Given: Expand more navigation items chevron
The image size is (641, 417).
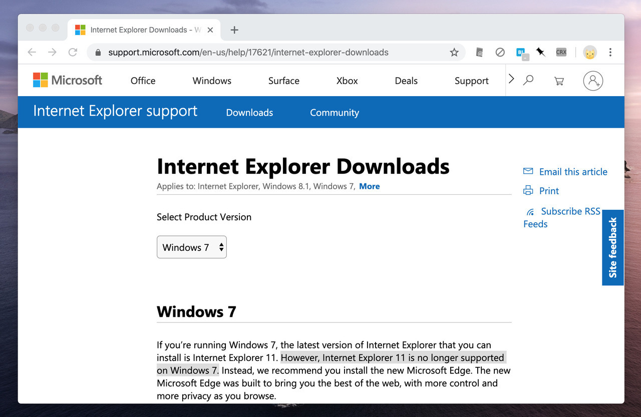Looking at the screenshot, I should [511, 79].
